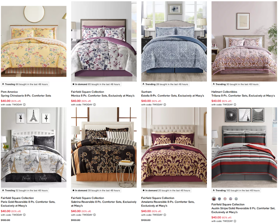
Task: Pick the pink stripe color swatch
Action: (225, 199)
